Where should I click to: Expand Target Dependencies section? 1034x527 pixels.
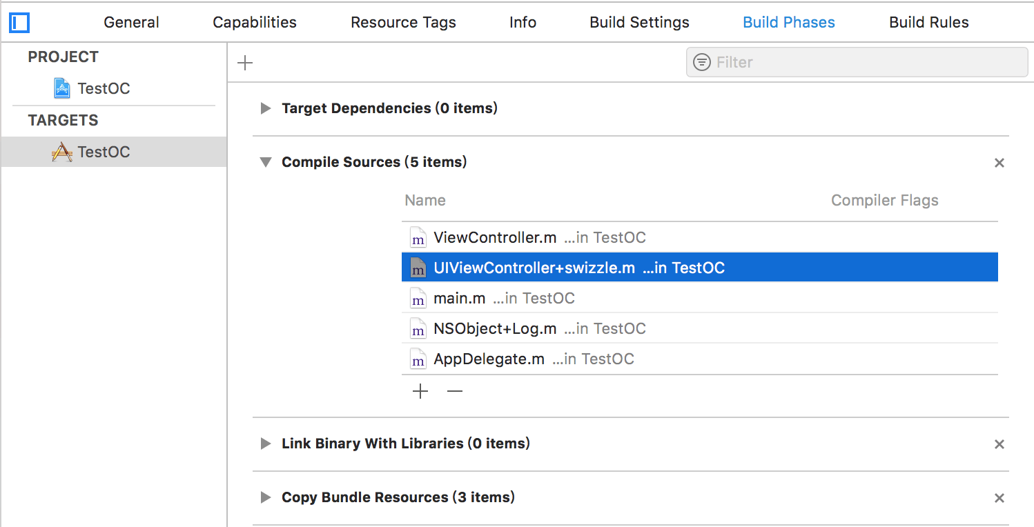[265, 108]
